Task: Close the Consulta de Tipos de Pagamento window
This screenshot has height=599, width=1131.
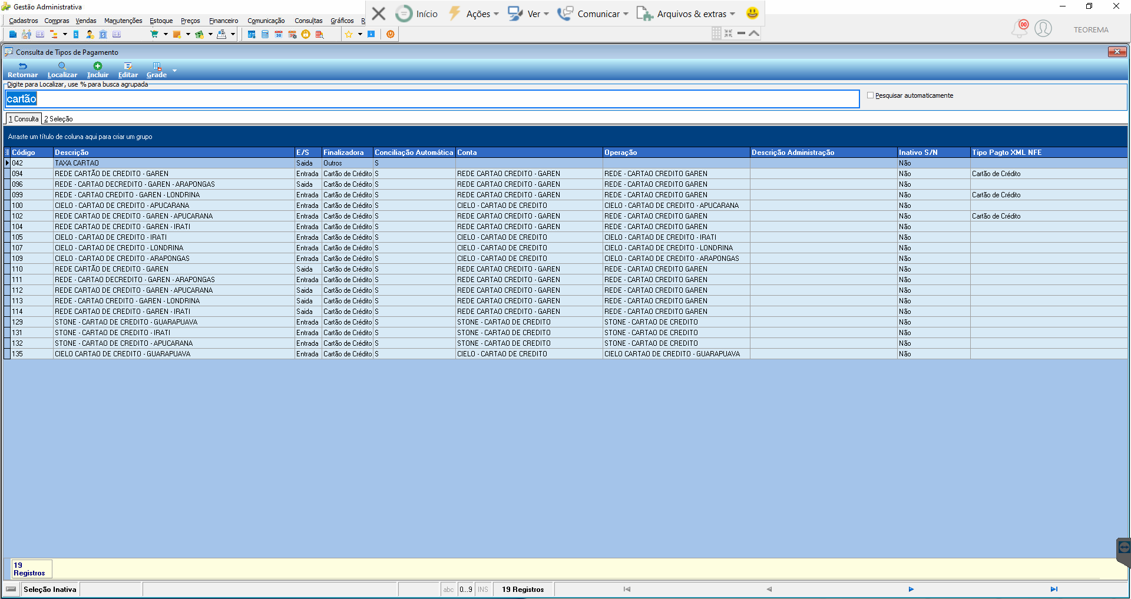Action: point(1117,52)
